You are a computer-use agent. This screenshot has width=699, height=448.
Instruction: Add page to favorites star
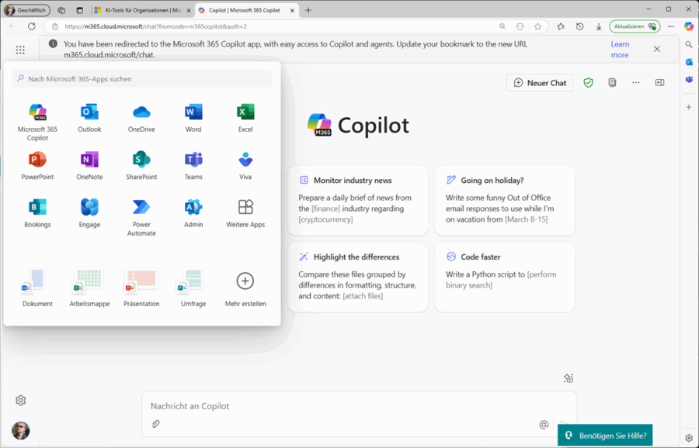point(537,26)
